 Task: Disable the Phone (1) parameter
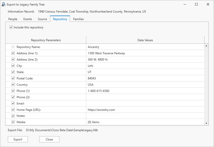(x=13, y=91)
